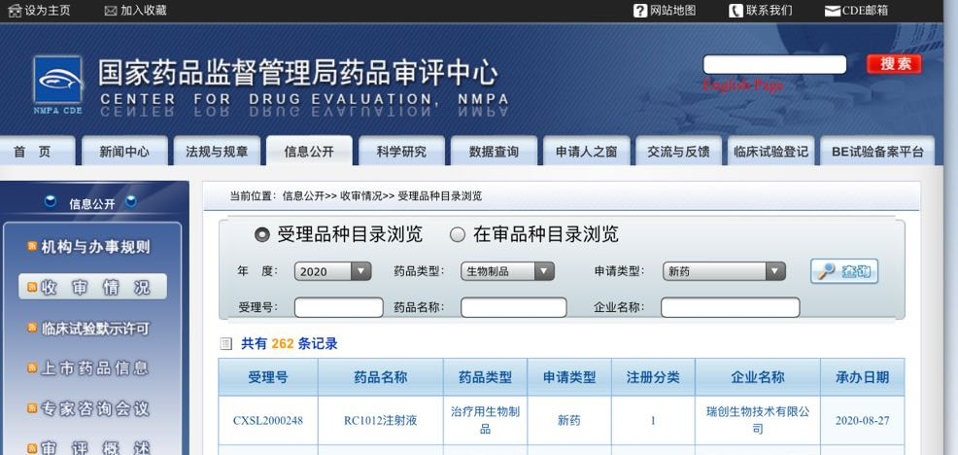
Task: Switch to the 数据查询 tab
Action: 494,152
